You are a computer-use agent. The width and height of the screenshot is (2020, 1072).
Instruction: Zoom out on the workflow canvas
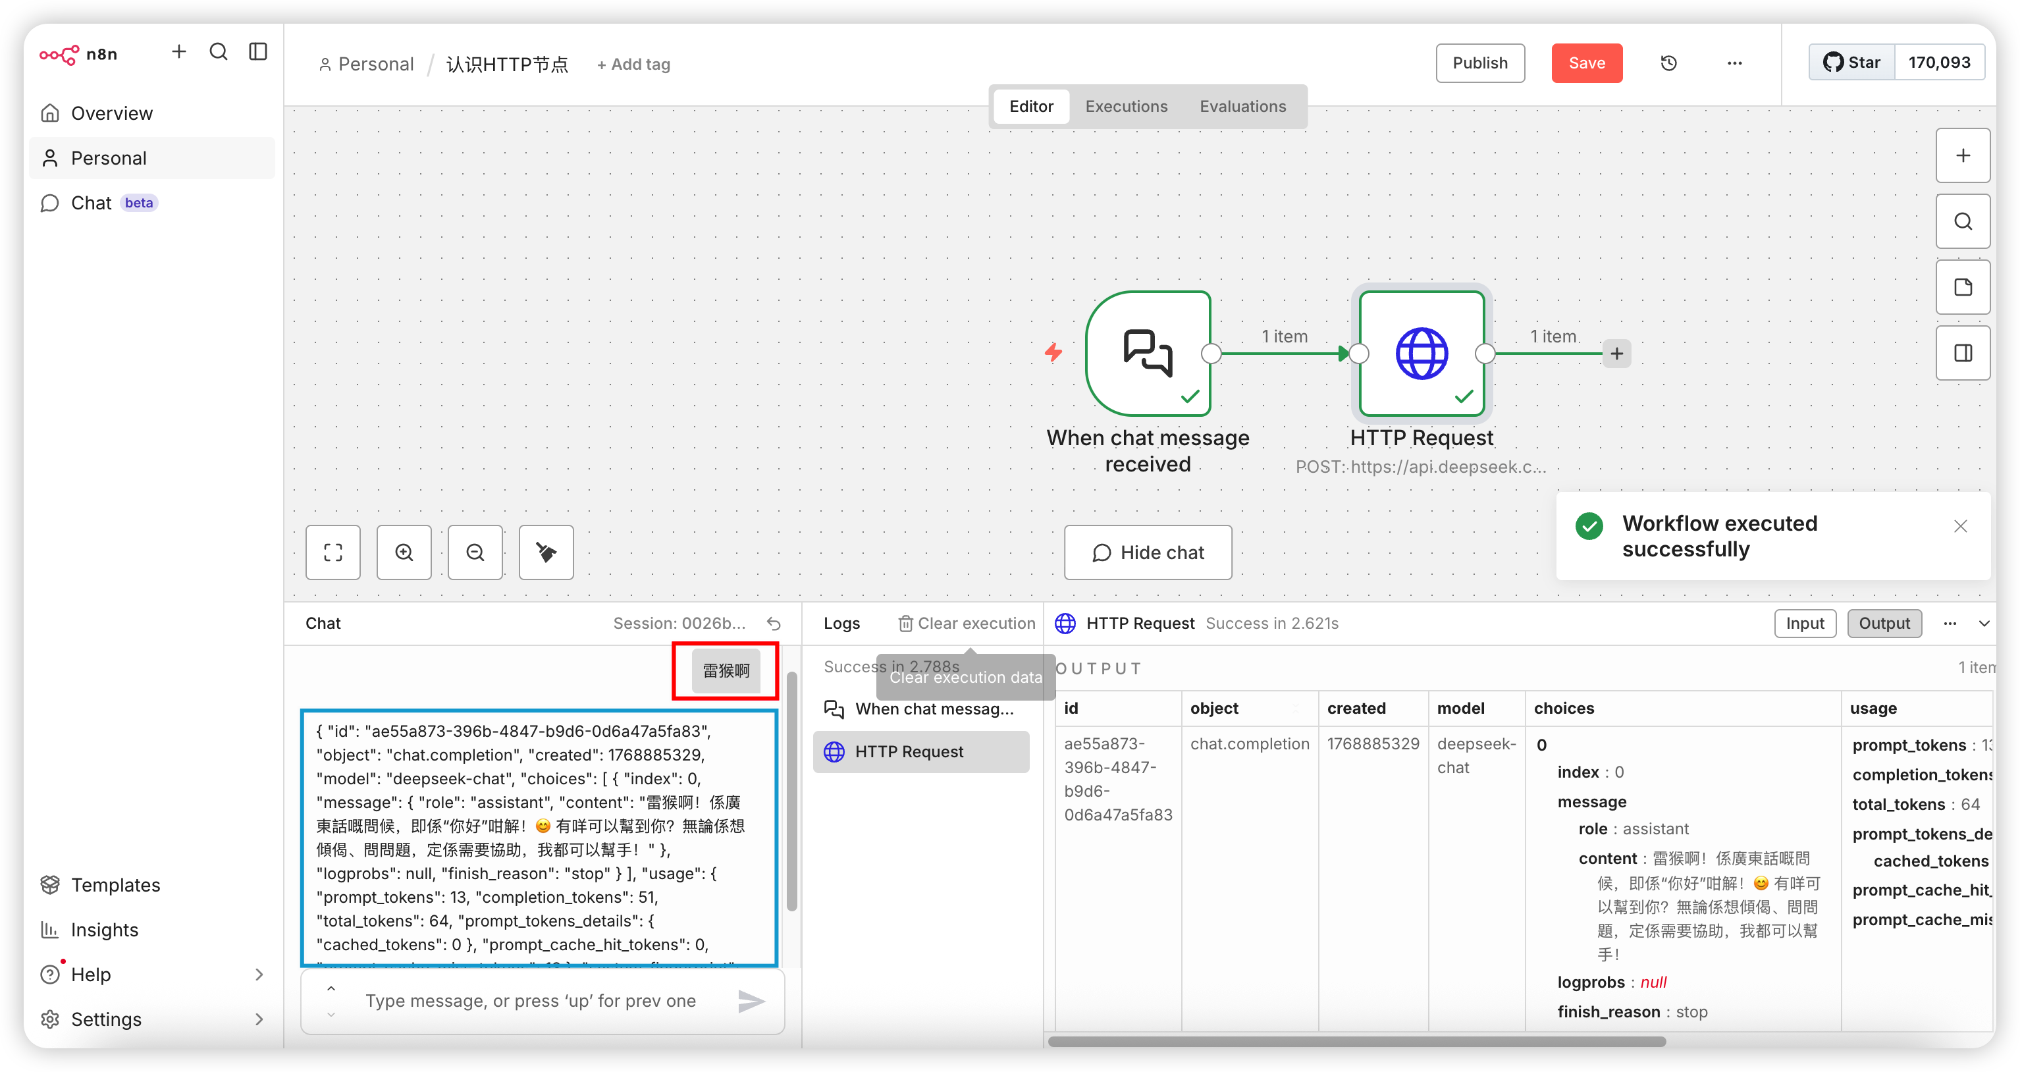pos(475,552)
